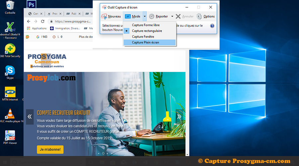This screenshot has height=166, width=299.
Task: Click the Outil Capture d'écran title bar icon
Action: (104, 7)
